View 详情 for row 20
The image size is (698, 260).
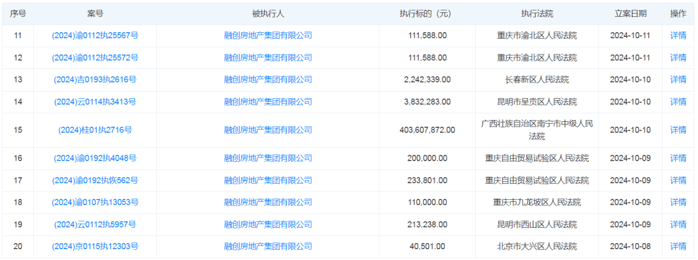pos(678,246)
